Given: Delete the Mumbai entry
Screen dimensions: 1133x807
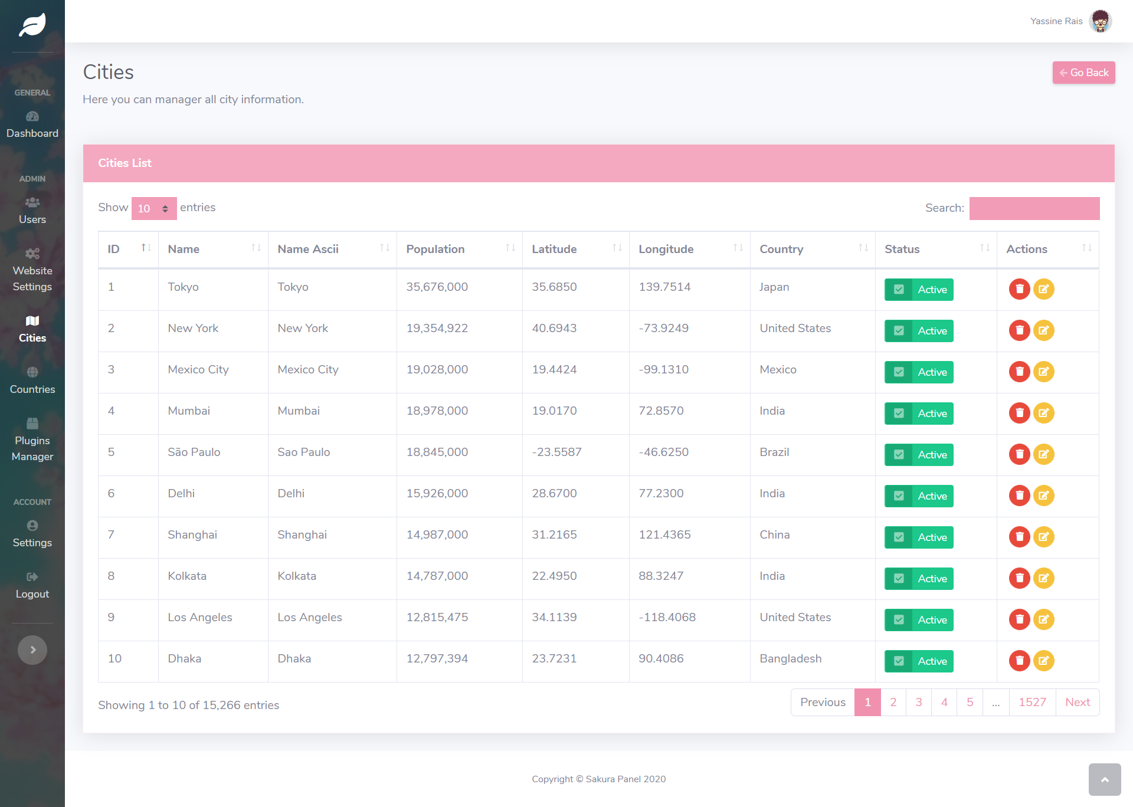Looking at the screenshot, I should 1019,413.
